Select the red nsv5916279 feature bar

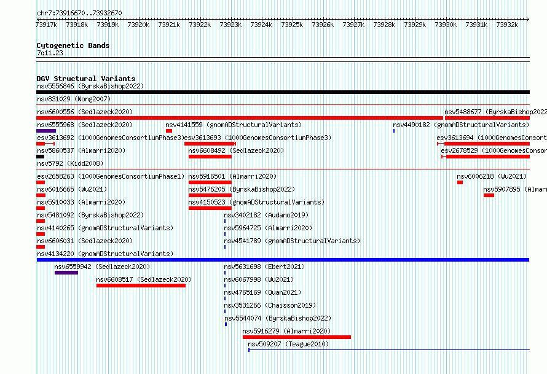point(296,337)
